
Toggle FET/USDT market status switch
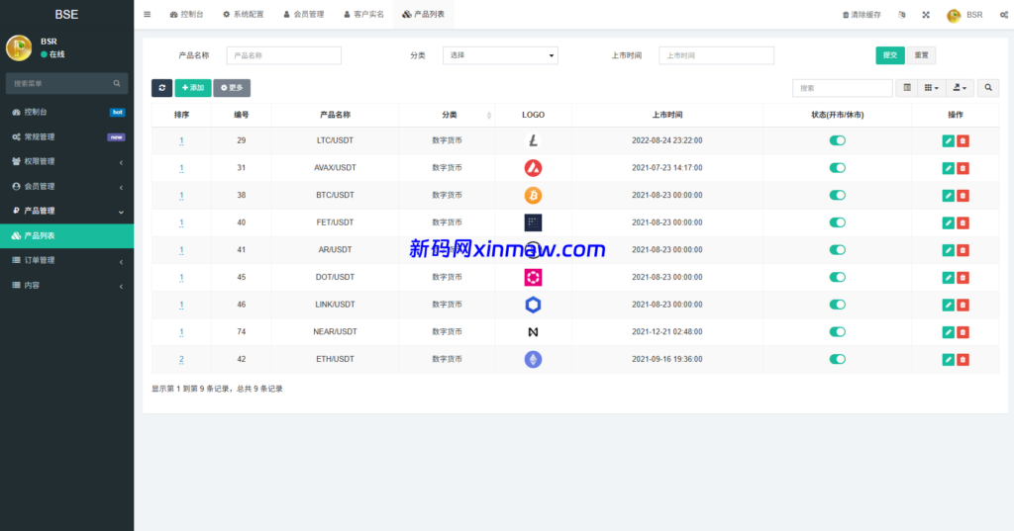click(x=838, y=222)
